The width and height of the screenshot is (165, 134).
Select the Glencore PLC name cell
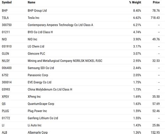pyautogui.click(x=36, y=54)
